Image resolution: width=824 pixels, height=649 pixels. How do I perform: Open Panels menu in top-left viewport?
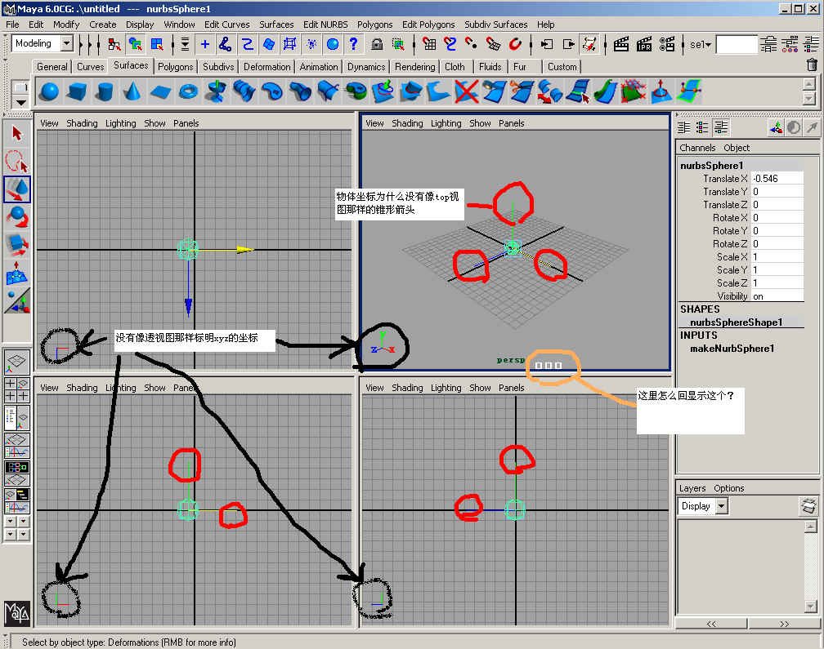click(x=186, y=123)
